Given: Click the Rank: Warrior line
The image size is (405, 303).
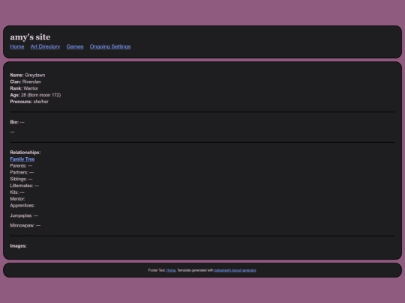Looking at the screenshot, I should pos(24,88).
